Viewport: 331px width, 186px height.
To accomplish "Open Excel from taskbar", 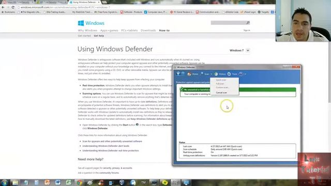I will [x=68, y=182].
